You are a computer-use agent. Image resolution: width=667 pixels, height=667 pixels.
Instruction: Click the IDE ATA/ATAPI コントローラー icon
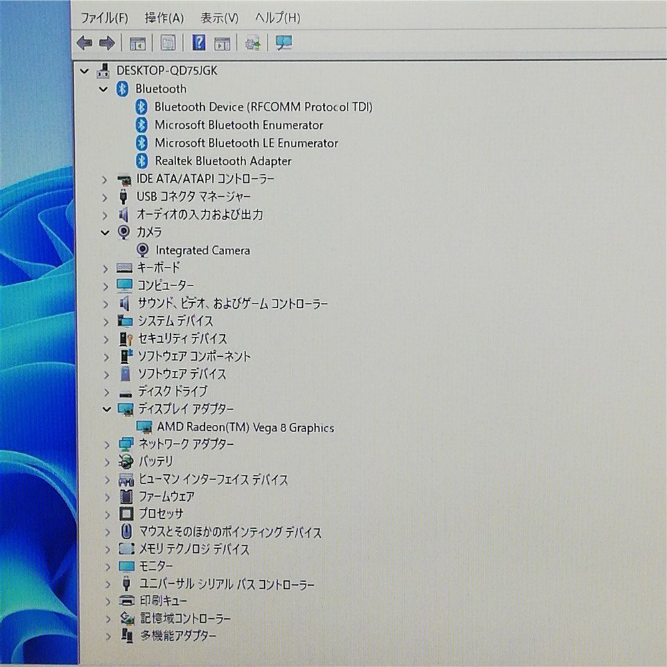tap(124, 180)
